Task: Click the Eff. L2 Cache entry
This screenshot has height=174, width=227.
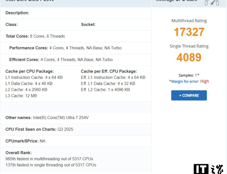Action: click(x=105, y=90)
